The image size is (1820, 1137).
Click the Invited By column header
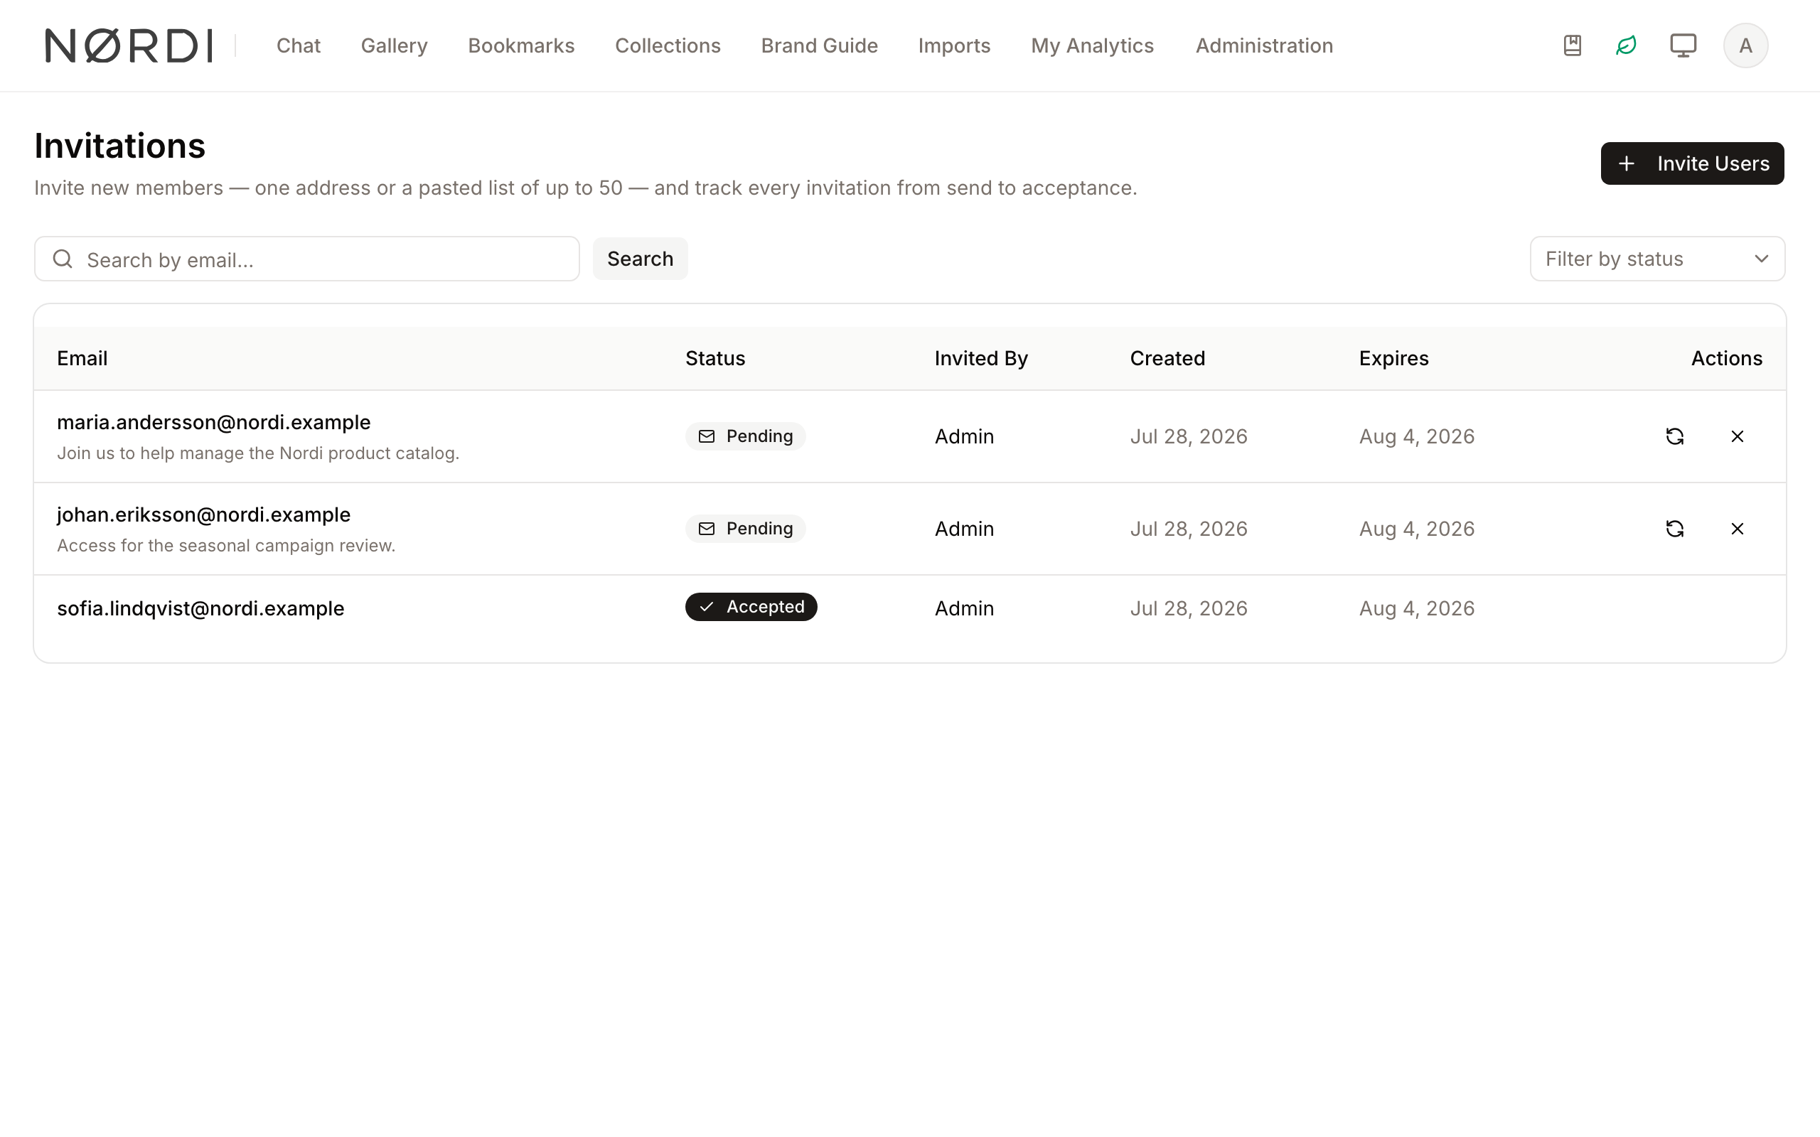[x=980, y=358]
